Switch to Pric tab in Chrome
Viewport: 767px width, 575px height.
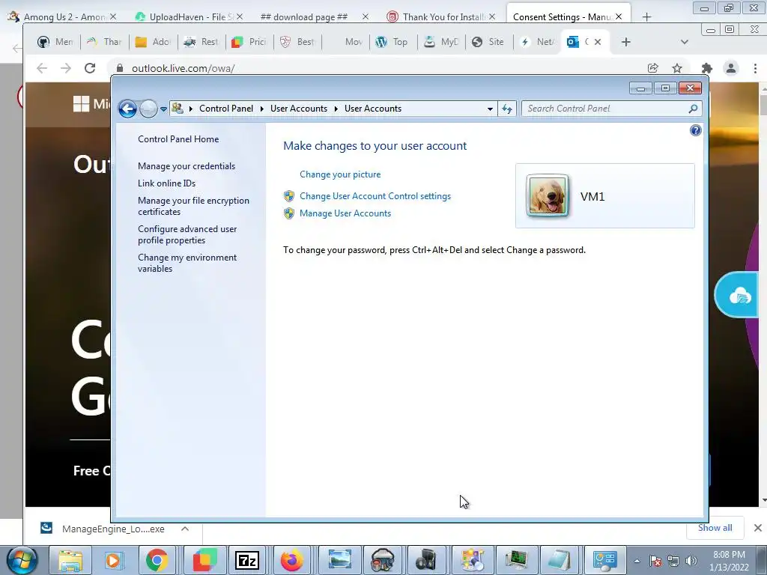(249, 42)
